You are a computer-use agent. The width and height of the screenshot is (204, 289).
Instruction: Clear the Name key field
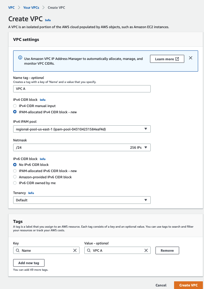click(x=75, y=250)
